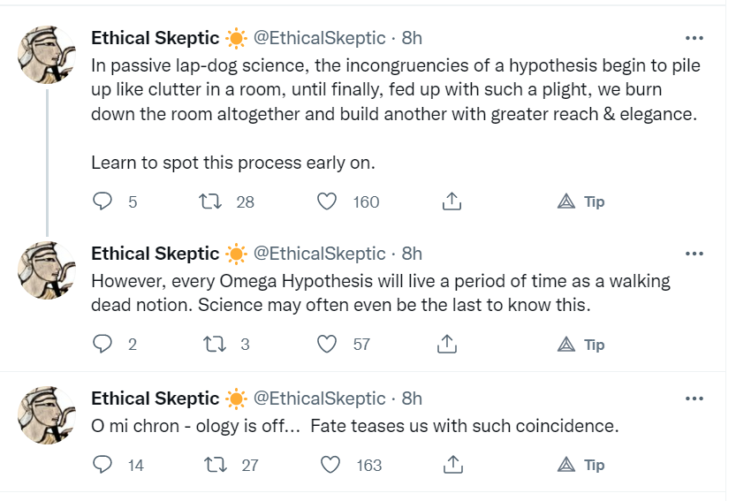Open the @EthicalSkeptic handle on first tweet

point(320,38)
